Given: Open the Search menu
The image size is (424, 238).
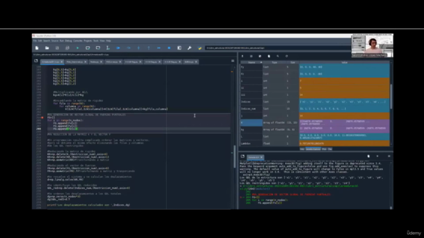Looking at the screenshot, I should click(x=46, y=41).
